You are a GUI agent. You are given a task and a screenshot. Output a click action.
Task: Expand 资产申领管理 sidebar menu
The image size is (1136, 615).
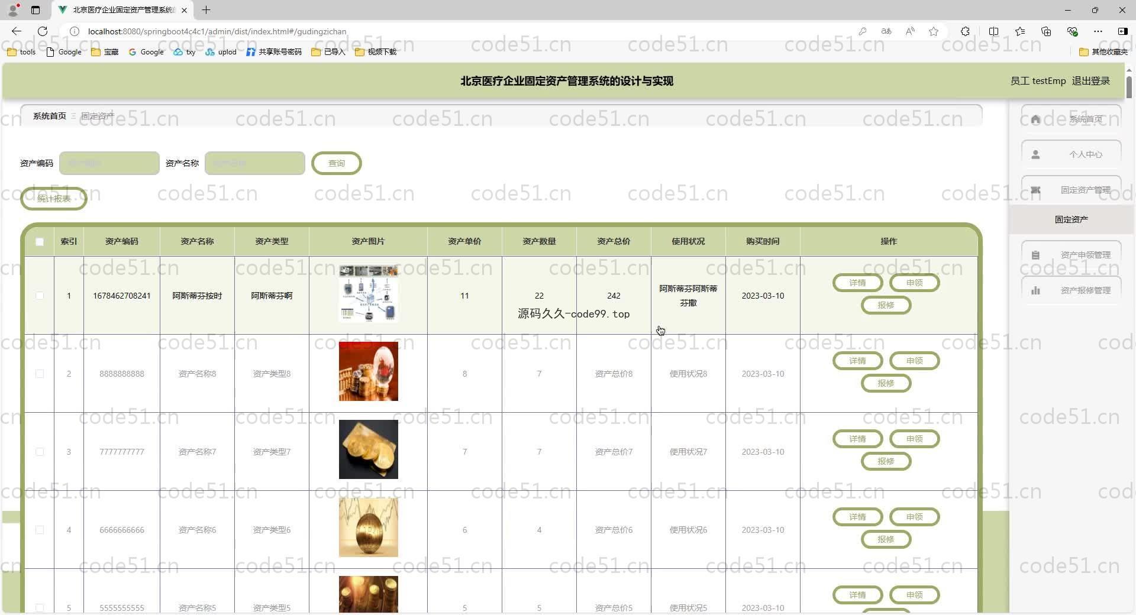pos(1071,255)
